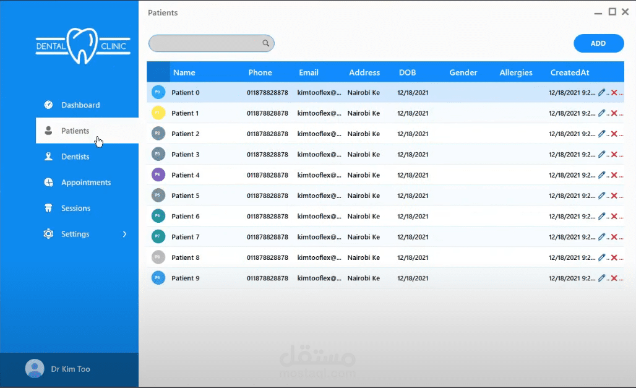Click the search magnifier icon
The image size is (636, 388).
click(265, 43)
